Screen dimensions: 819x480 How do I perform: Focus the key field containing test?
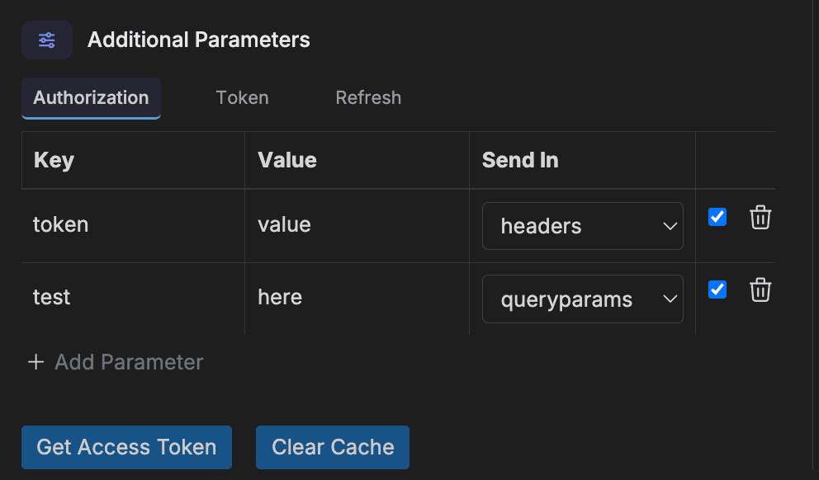coord(132,297)
